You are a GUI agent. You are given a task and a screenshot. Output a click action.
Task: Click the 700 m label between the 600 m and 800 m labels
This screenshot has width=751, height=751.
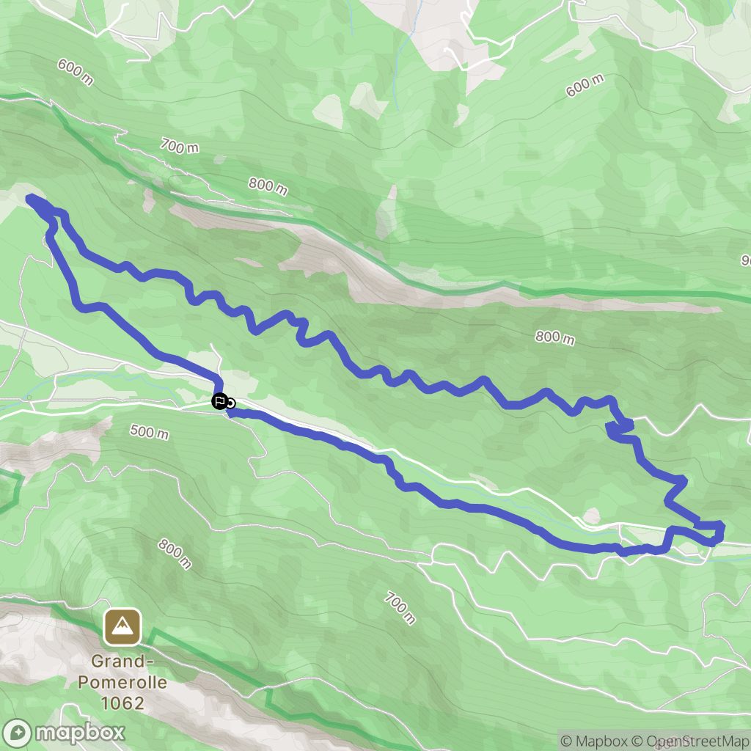180,146
